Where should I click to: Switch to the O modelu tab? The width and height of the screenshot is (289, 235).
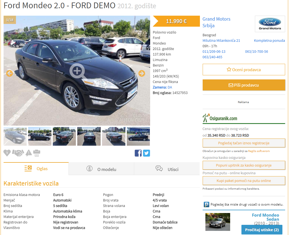click(x=101, y=169)
